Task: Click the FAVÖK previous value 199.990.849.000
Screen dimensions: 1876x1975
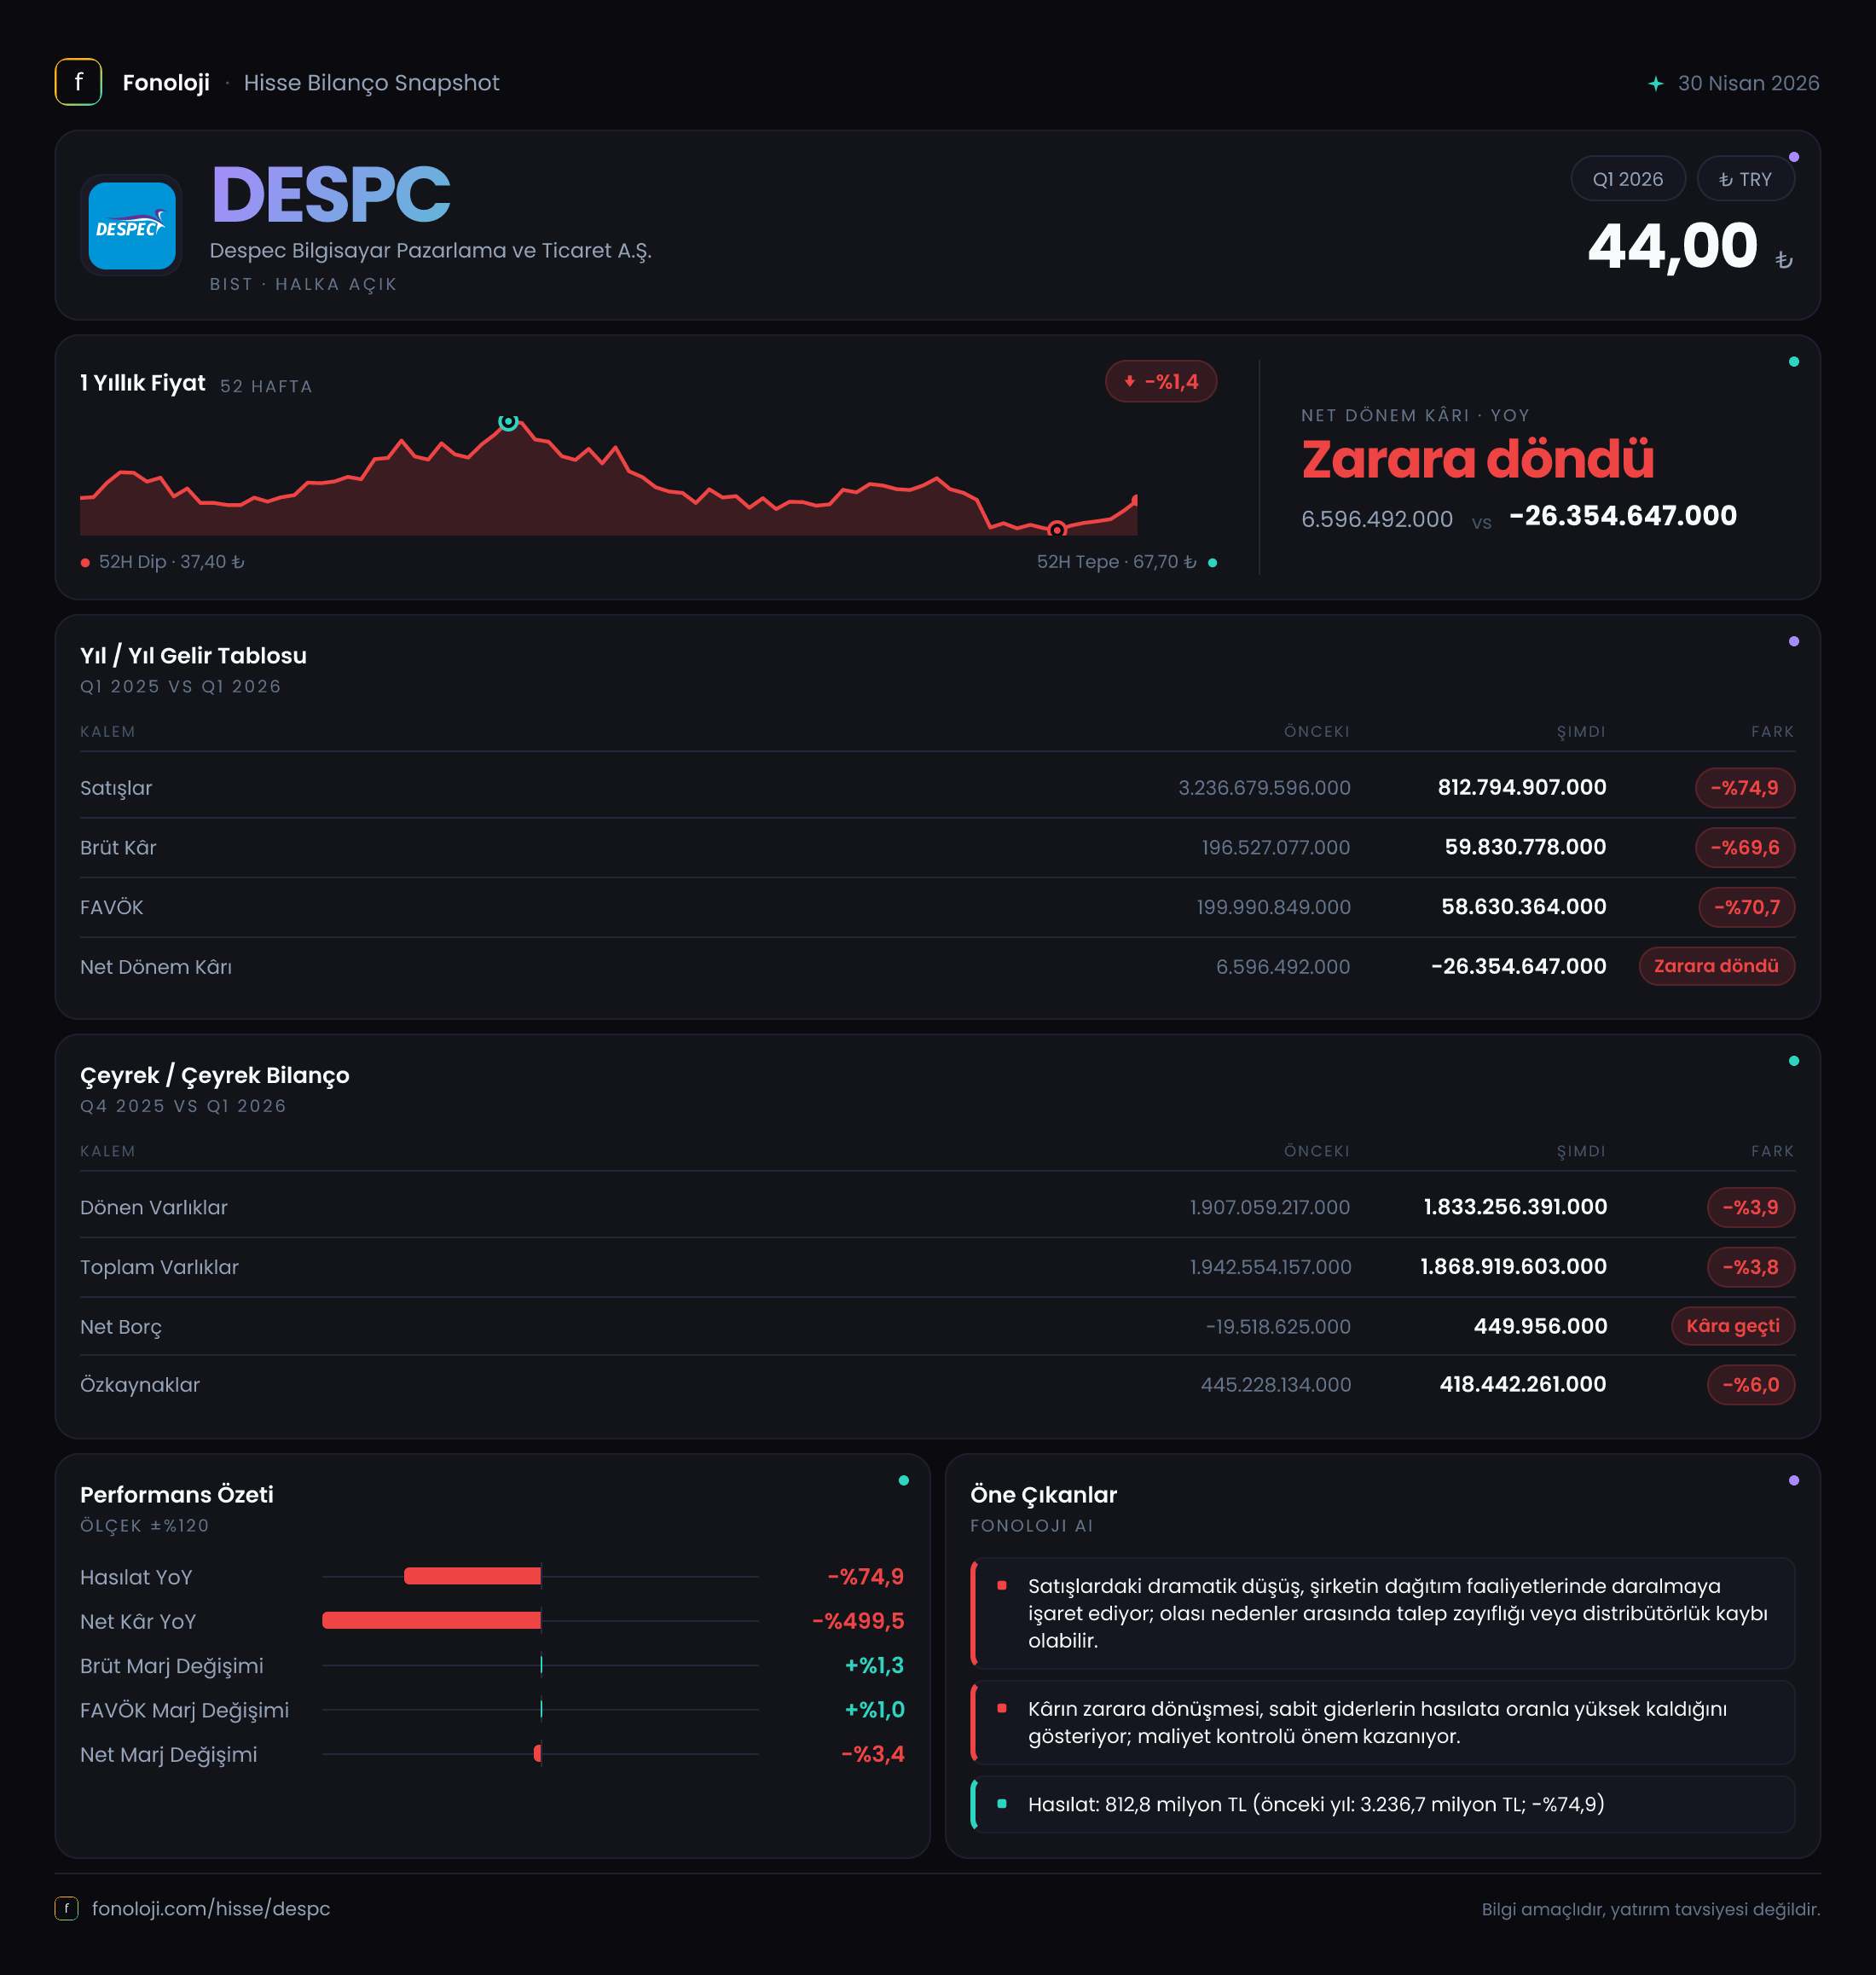Action: pos(1273,907)
